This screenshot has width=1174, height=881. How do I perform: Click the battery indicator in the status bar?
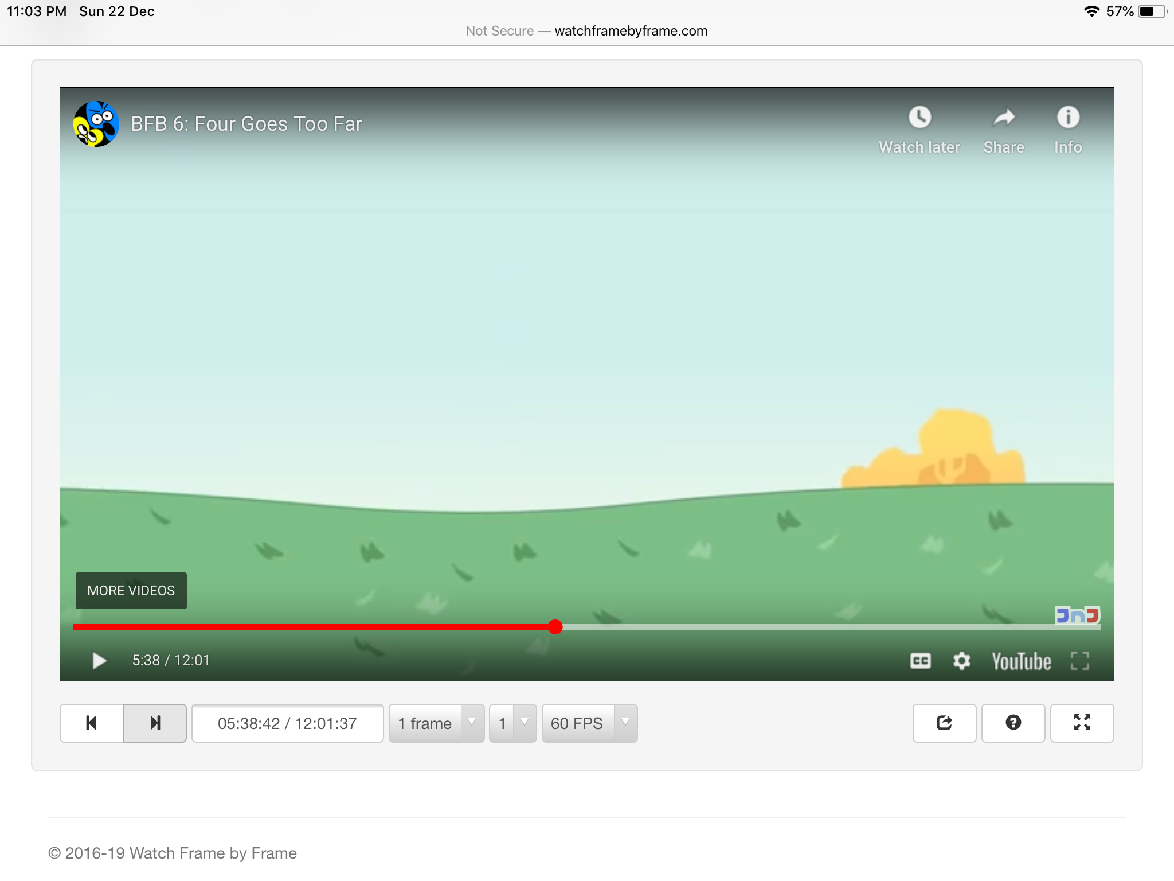click(x=1153, y=11)
